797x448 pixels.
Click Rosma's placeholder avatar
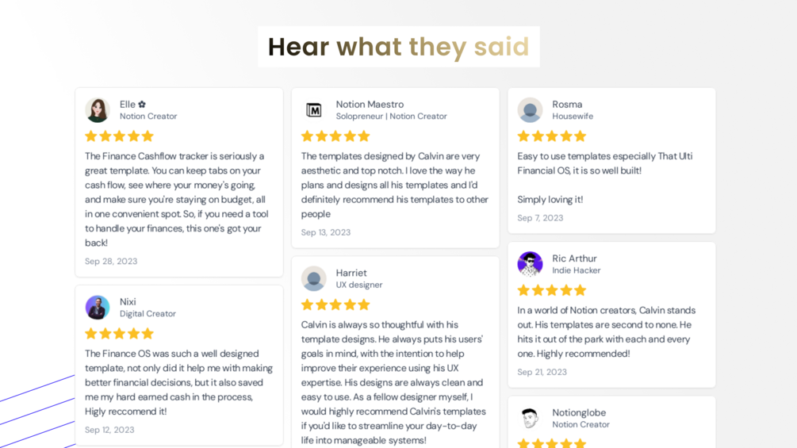(x=531, y=110)
